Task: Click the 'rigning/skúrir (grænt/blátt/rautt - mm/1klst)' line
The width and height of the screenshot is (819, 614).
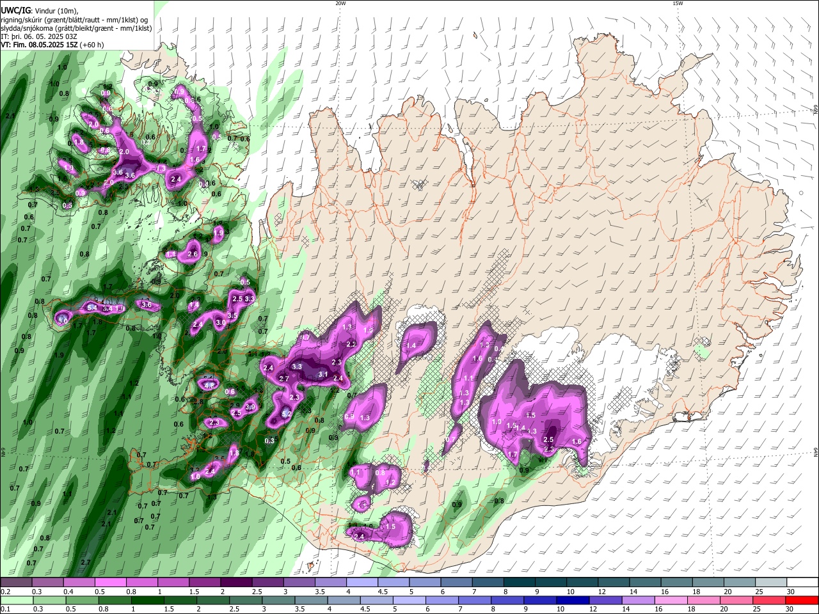Action: tap(74, 20)
